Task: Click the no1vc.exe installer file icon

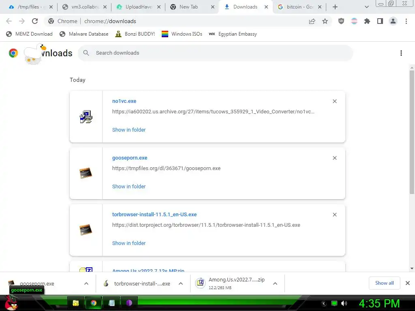Action: pyautogui.click(x=86, y=117)
